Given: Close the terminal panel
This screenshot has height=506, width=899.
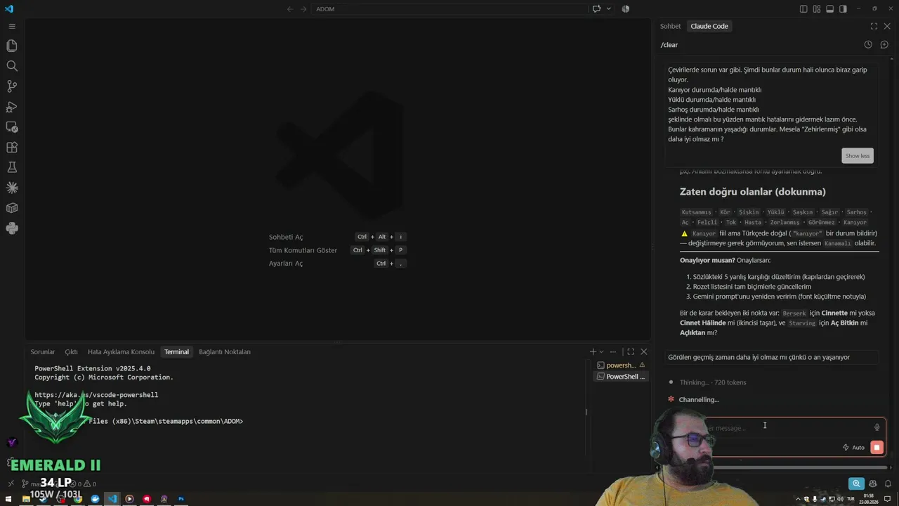Looking at the screenshot, I should (643, 352).
